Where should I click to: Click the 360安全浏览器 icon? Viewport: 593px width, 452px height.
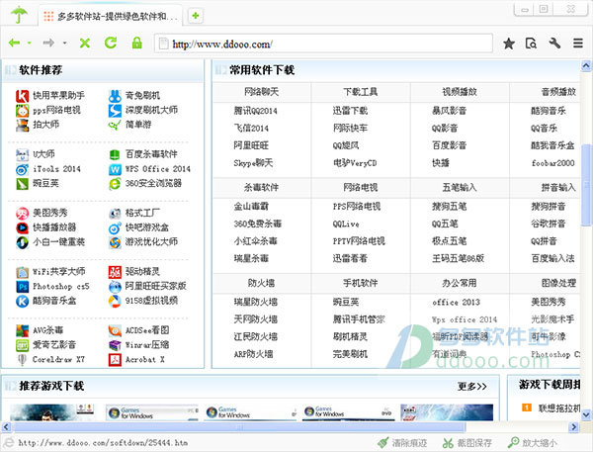(115, 184)
